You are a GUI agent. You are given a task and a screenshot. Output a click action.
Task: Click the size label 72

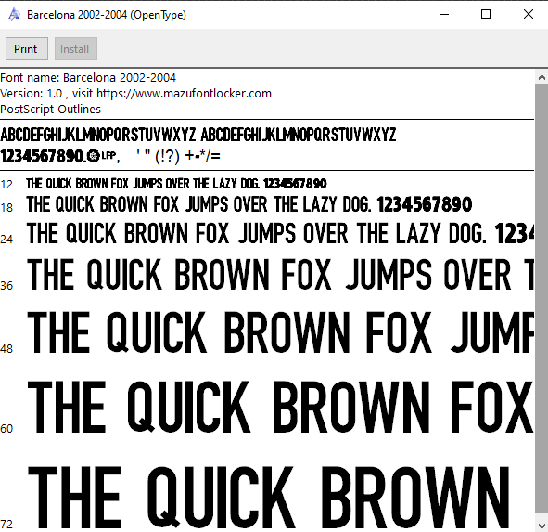point(6,525)
